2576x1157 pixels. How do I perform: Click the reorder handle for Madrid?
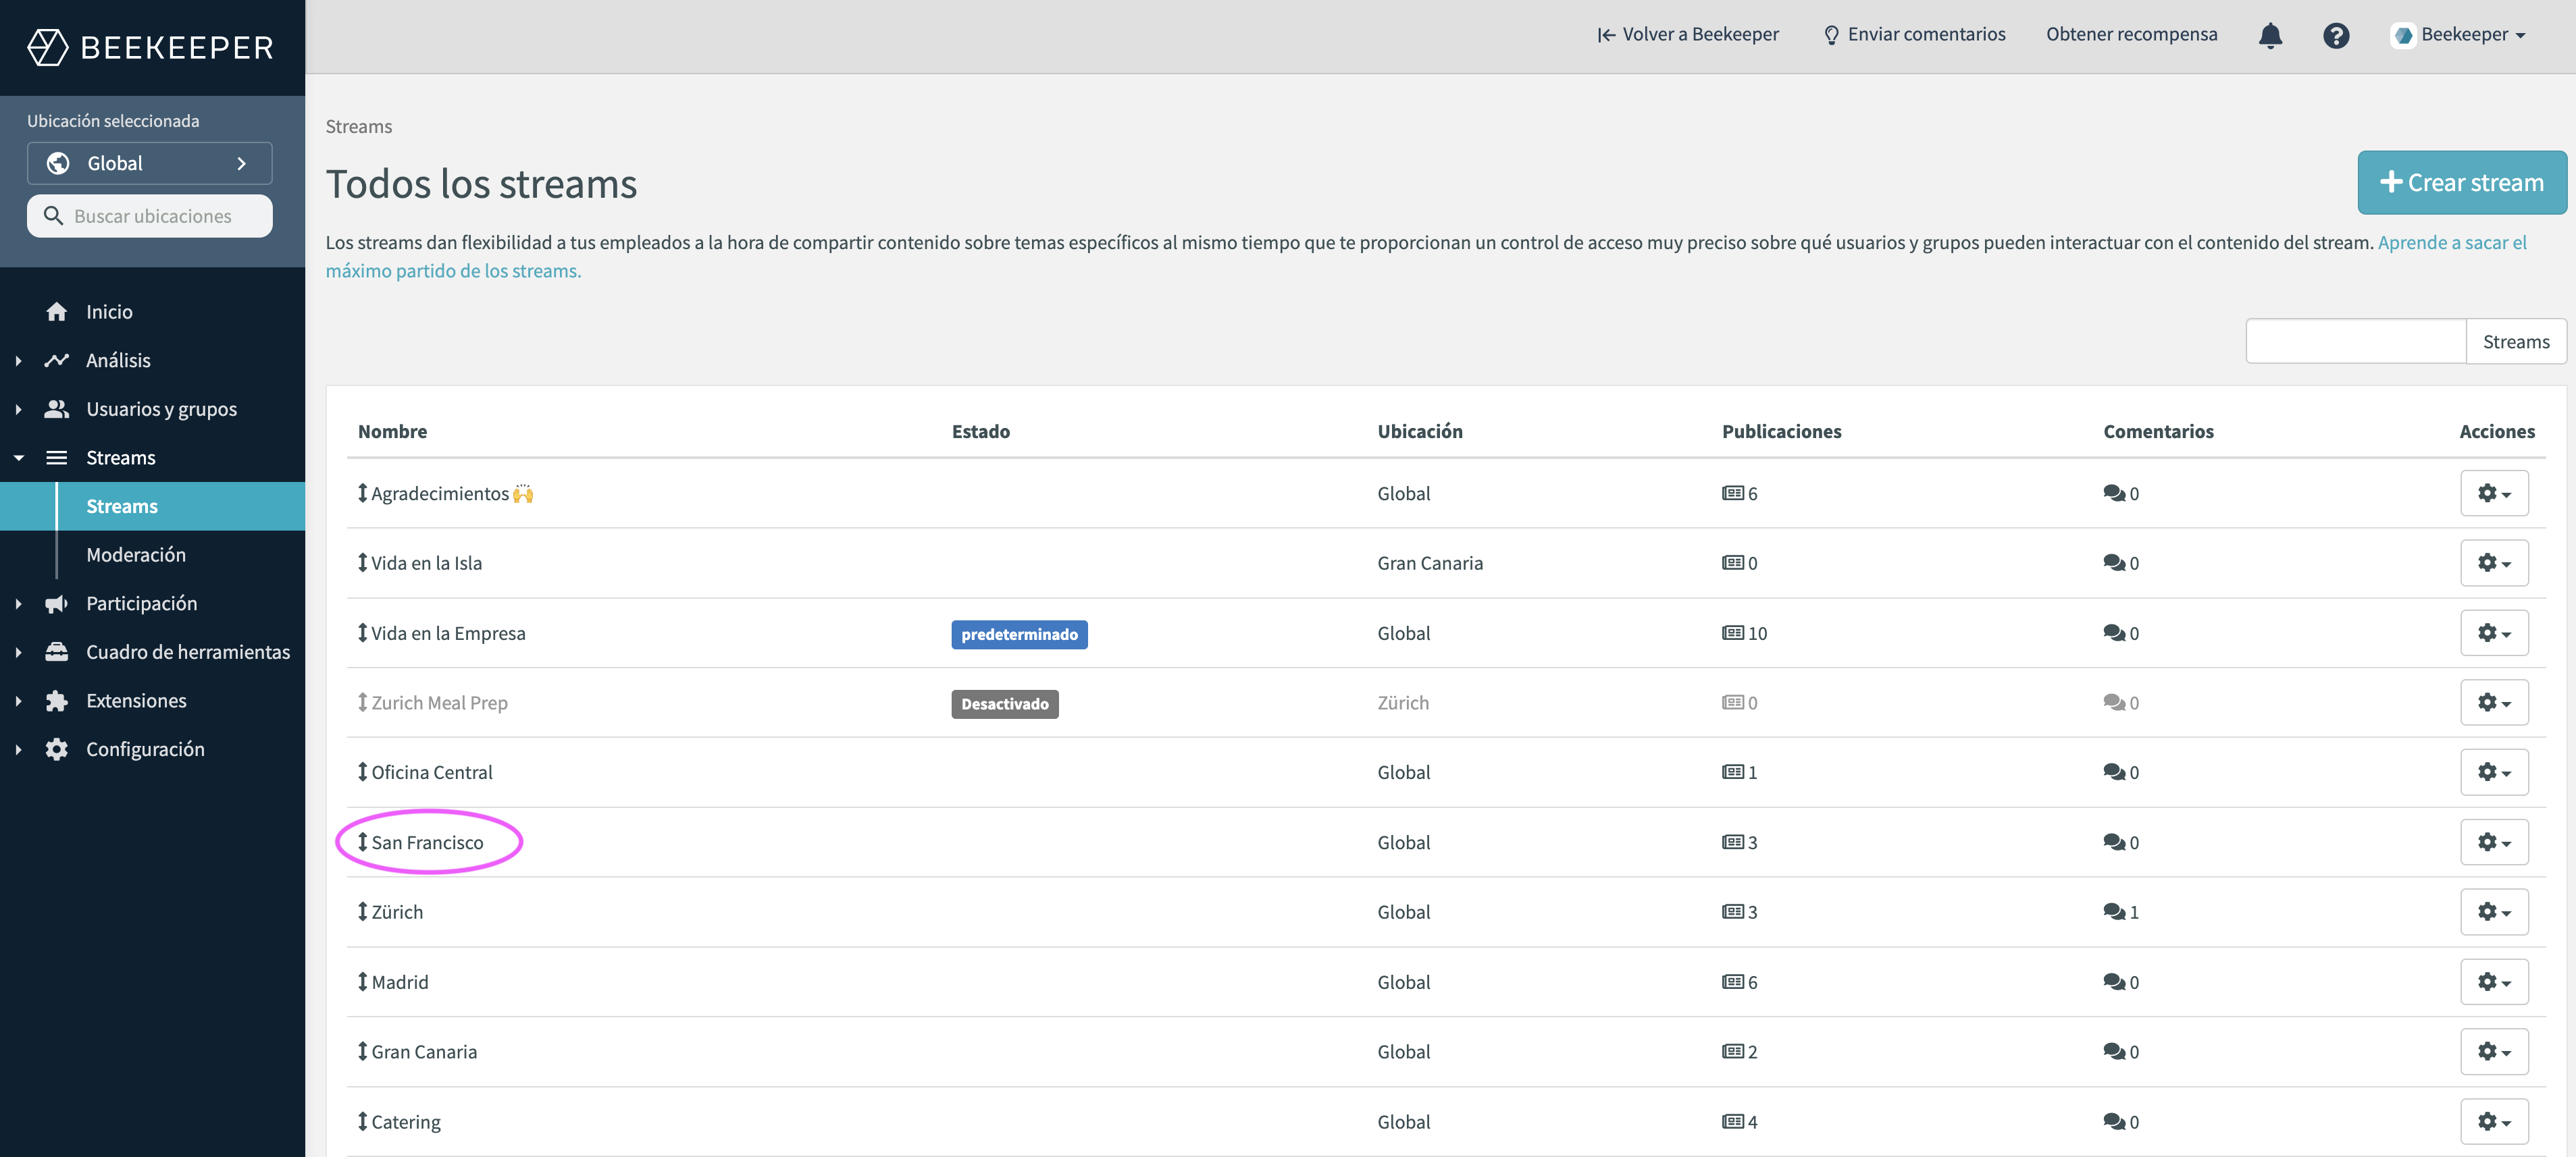tap(362, 981)
